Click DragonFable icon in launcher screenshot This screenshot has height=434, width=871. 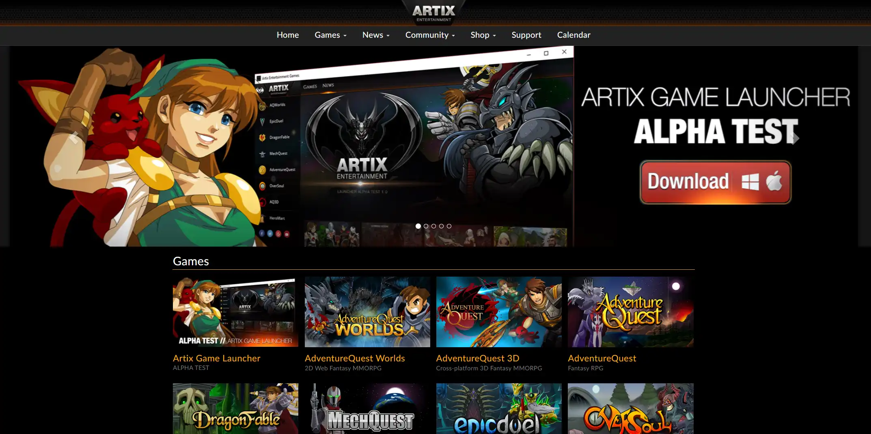[x=262, y=138]
